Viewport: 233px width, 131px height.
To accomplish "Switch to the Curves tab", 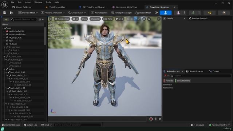I will click(x=214, y=71).
